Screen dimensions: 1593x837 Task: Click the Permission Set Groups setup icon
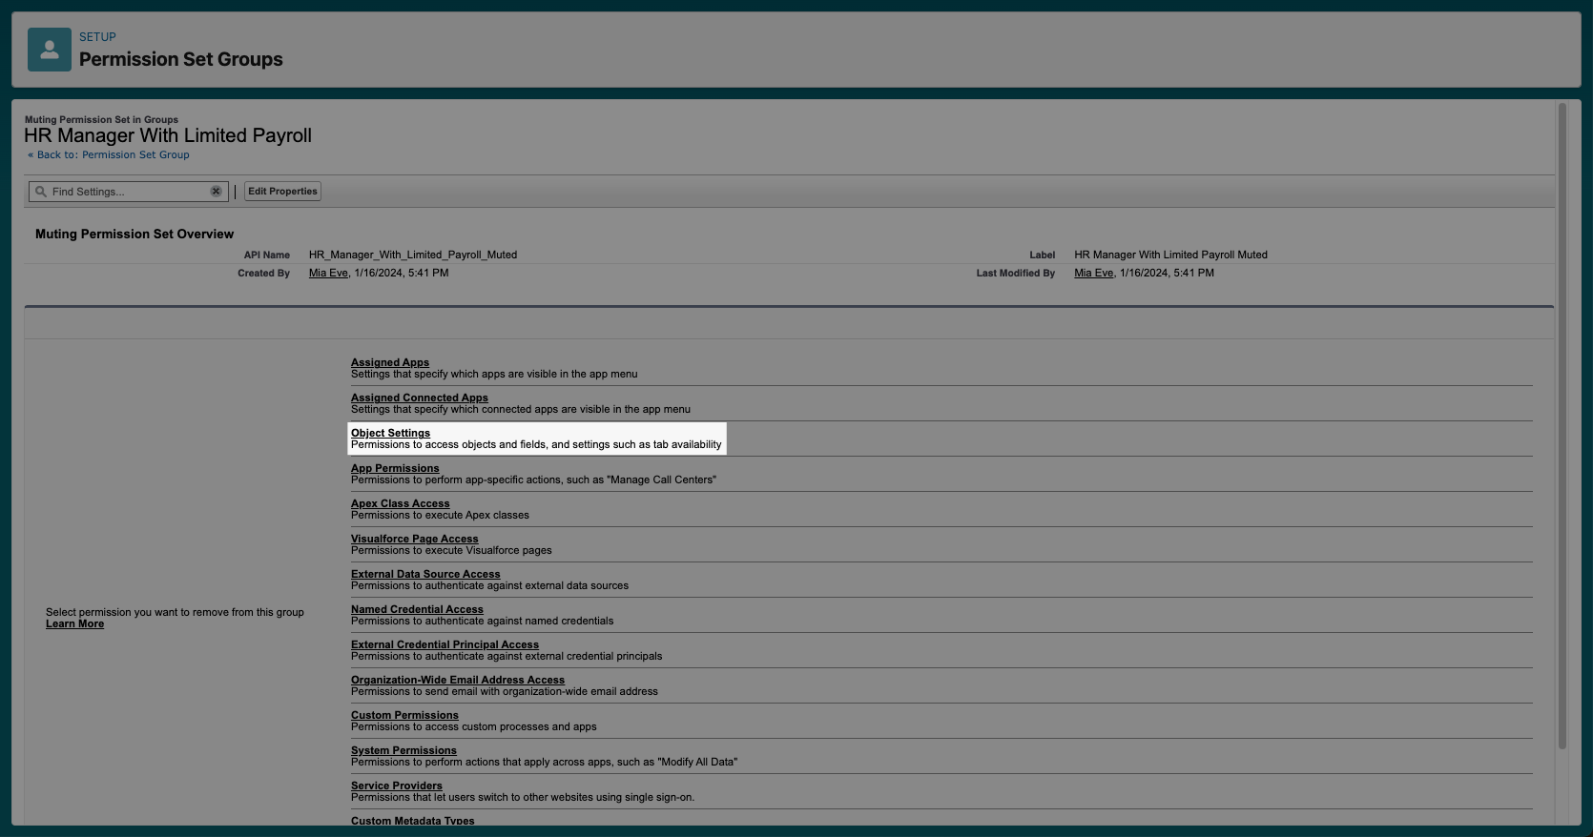(x=50, y=50)
